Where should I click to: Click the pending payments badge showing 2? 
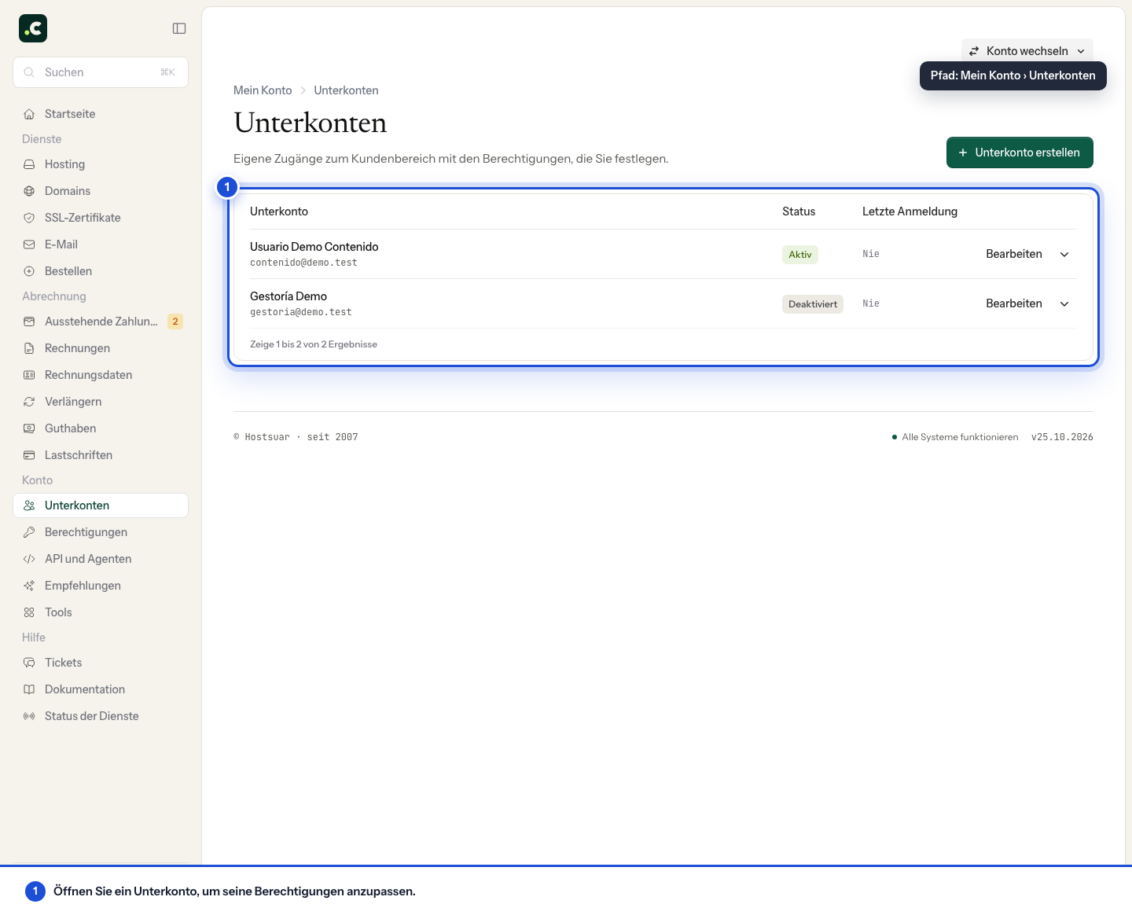(175, 322)
